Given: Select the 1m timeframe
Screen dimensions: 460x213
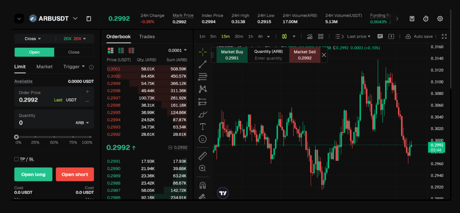Looking at the screenshot, I should point(202,36).
